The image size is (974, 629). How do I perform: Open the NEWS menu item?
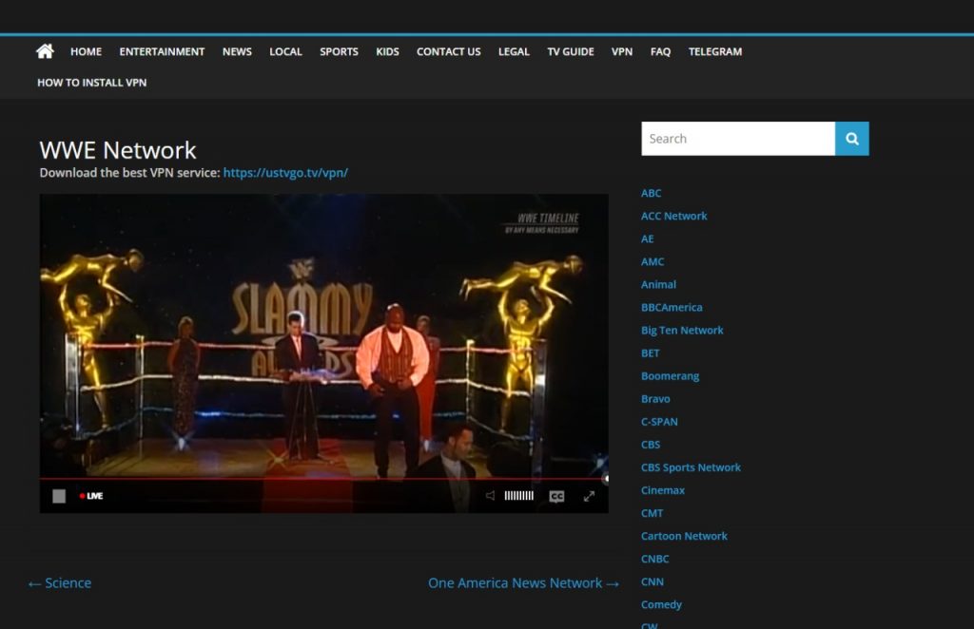coord(237,51)
